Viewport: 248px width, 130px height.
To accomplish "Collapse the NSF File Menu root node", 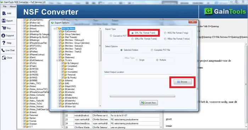I will coord(55,29).
